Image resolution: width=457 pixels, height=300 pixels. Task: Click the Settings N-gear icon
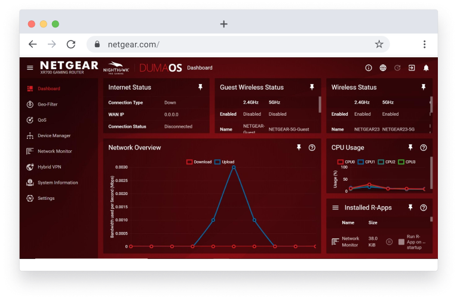30,199
